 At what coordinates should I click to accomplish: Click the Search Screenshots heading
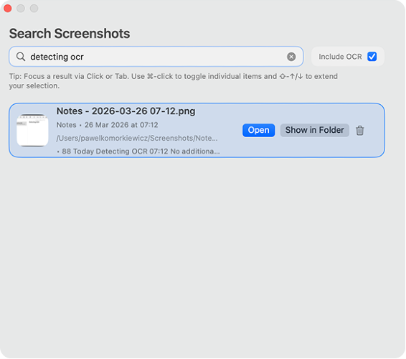(70, 34)
